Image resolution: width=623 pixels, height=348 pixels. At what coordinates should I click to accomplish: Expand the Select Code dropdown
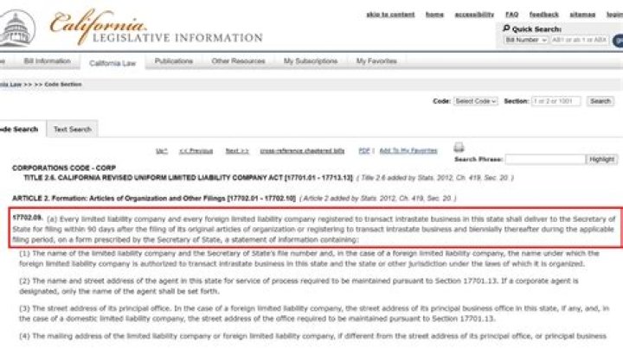click(x=475, y=101)
